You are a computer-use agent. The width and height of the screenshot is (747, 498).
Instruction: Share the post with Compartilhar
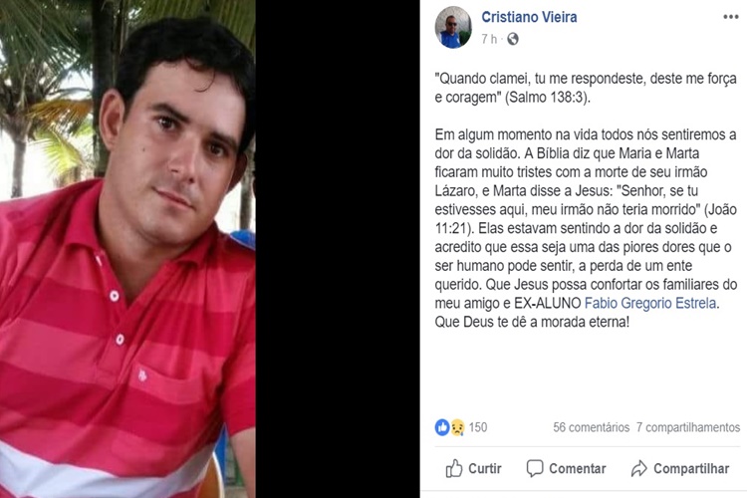(x=680, y=468)
